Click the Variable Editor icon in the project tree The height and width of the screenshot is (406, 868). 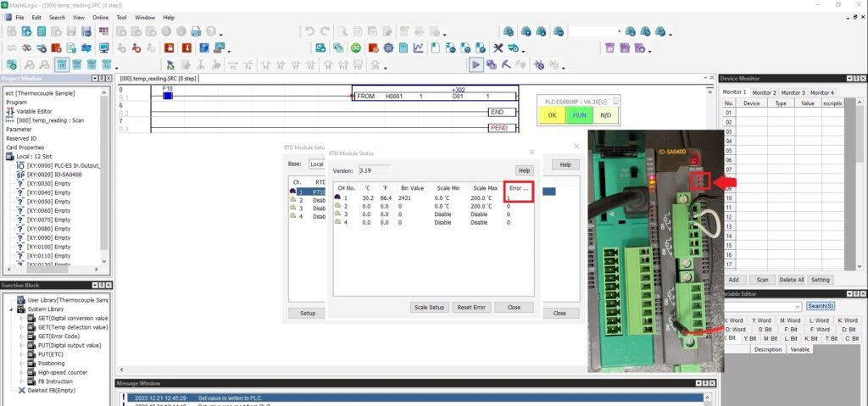coord(10,111)
